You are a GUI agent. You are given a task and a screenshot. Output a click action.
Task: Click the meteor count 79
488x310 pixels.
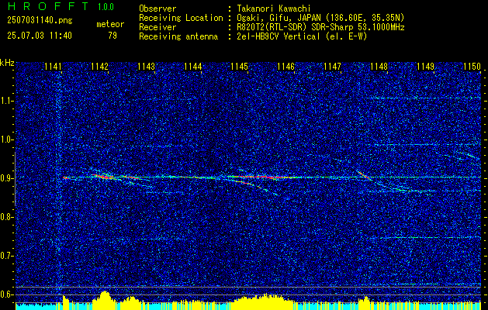(x=112, y=36)
